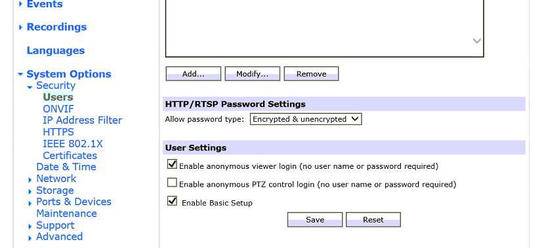
Task: Toggle the Enable Basic Setup checkbox
Action: 172,201
